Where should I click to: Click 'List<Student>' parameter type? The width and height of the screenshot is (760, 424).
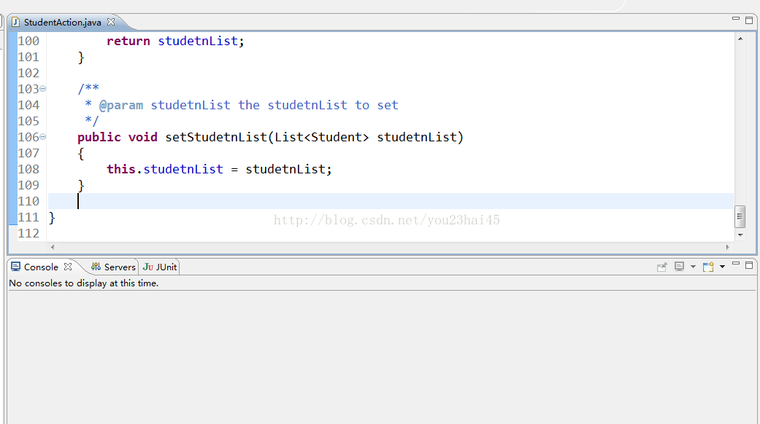322,137
